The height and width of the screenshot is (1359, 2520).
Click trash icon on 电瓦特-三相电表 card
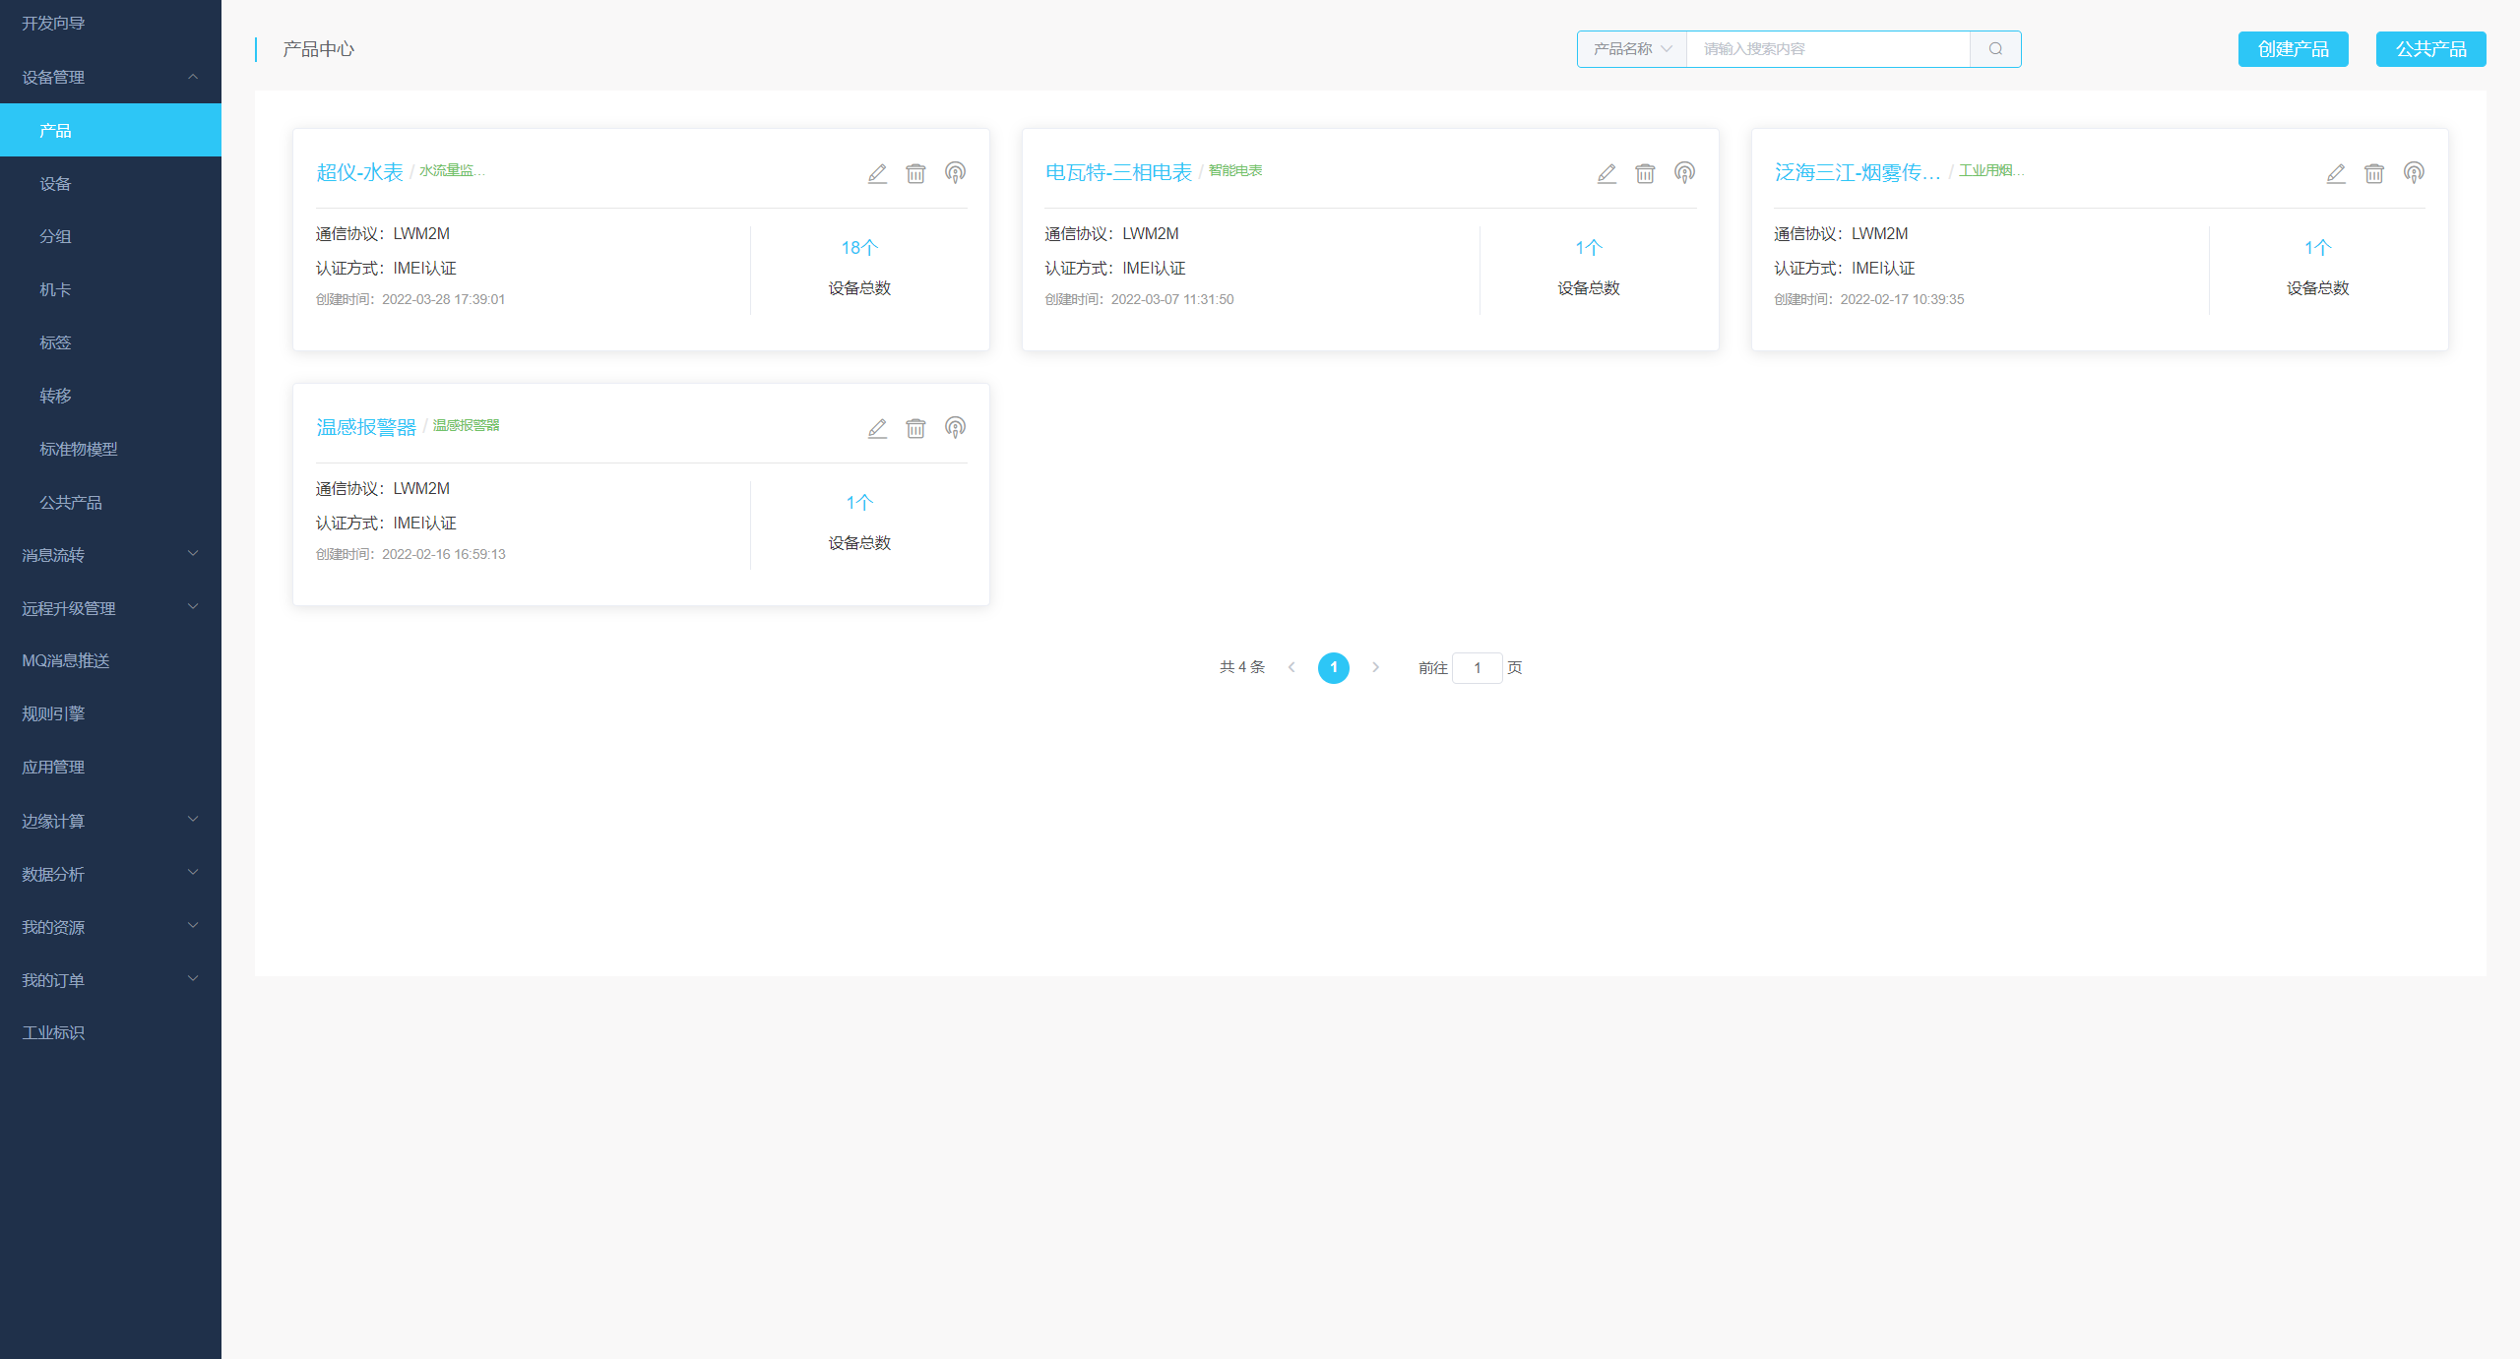pyautogui.click(x=1645, y=174)
